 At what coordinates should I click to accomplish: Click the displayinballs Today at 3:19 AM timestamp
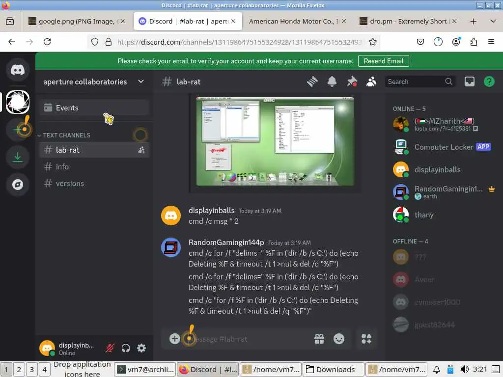pyautogui.click(x=260, y=211)
